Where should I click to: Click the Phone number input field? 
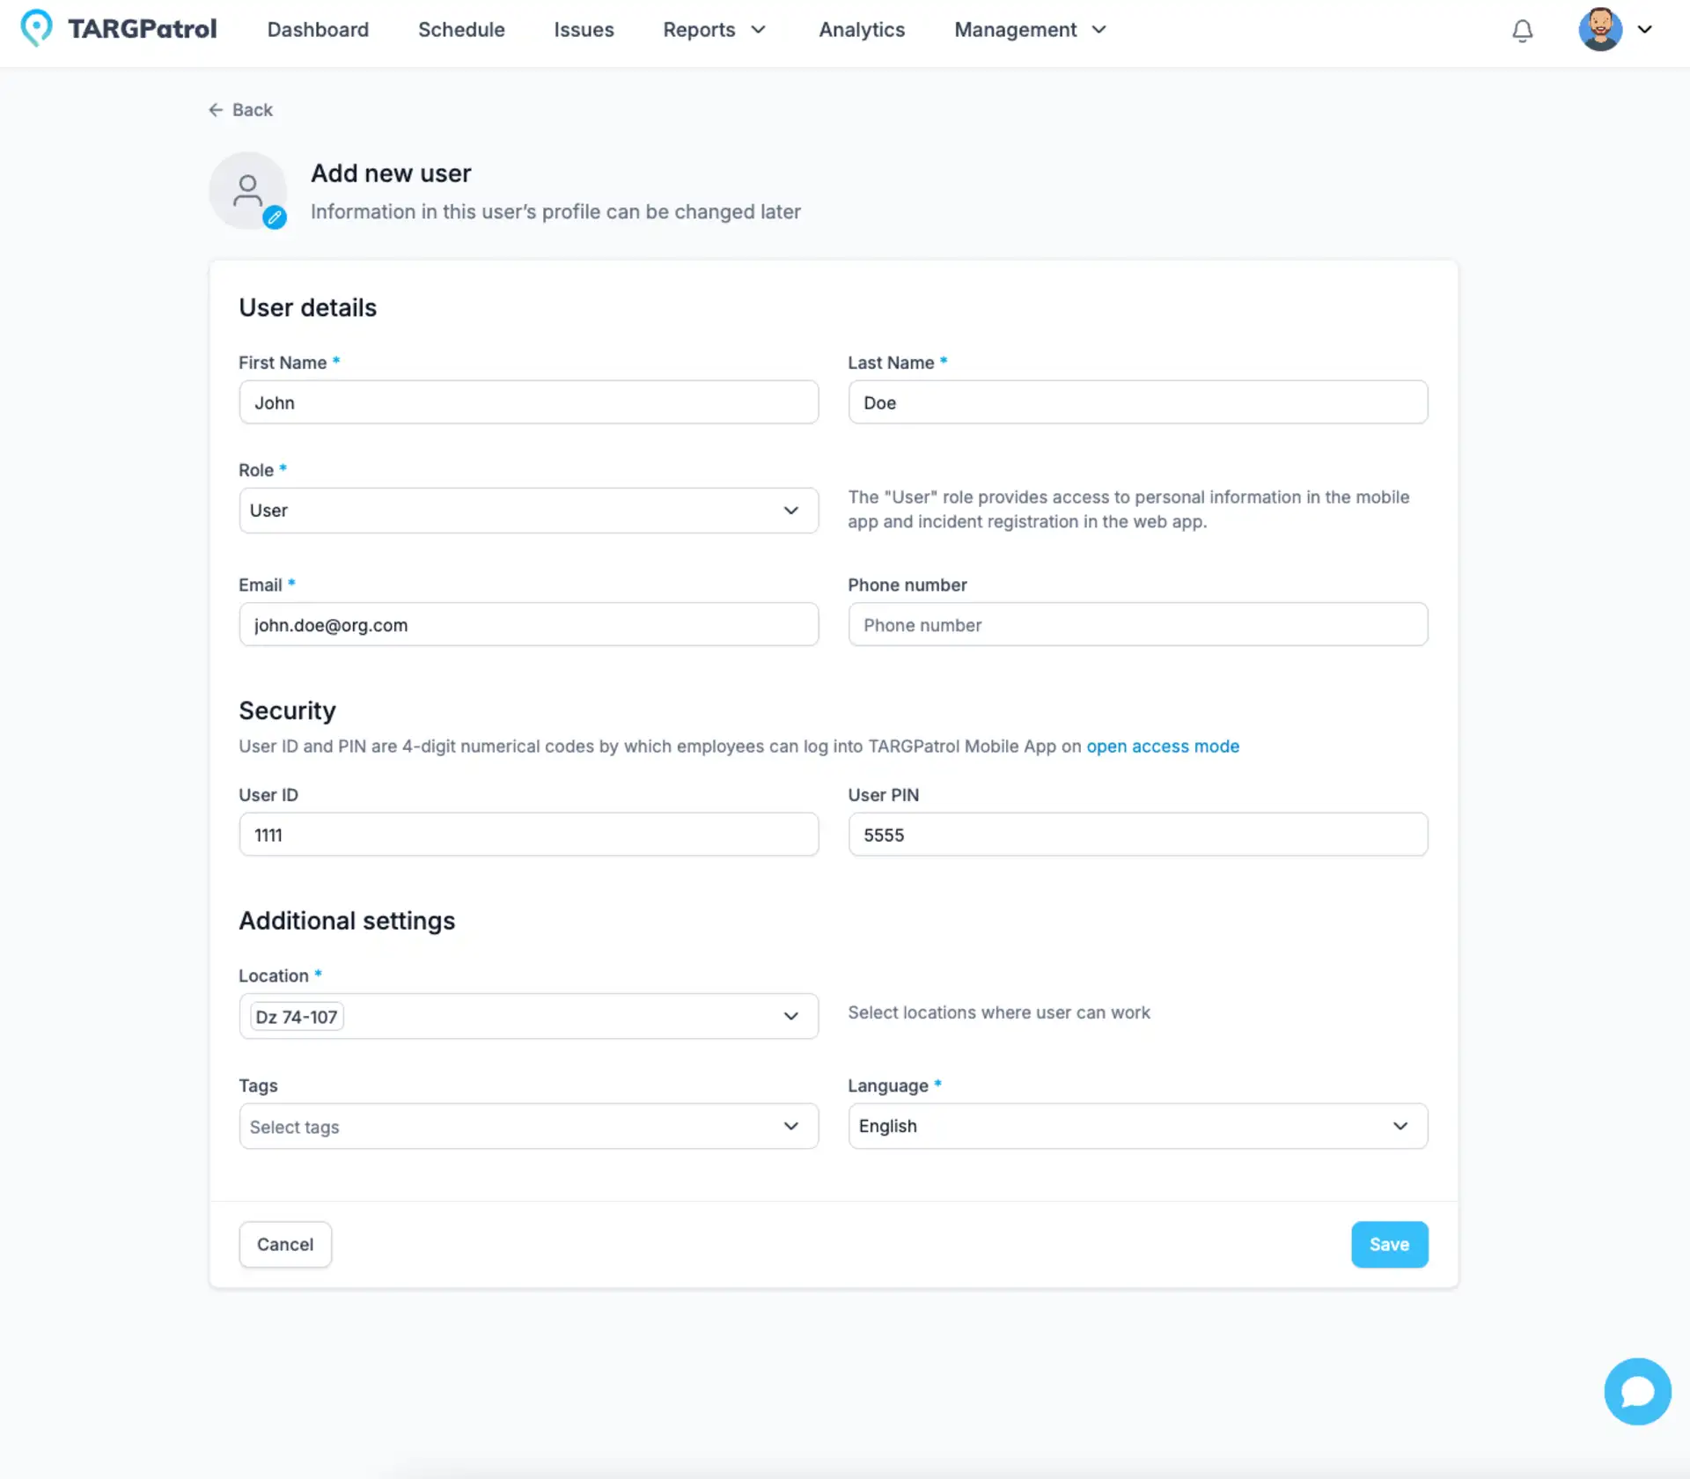coord(1137,624)
